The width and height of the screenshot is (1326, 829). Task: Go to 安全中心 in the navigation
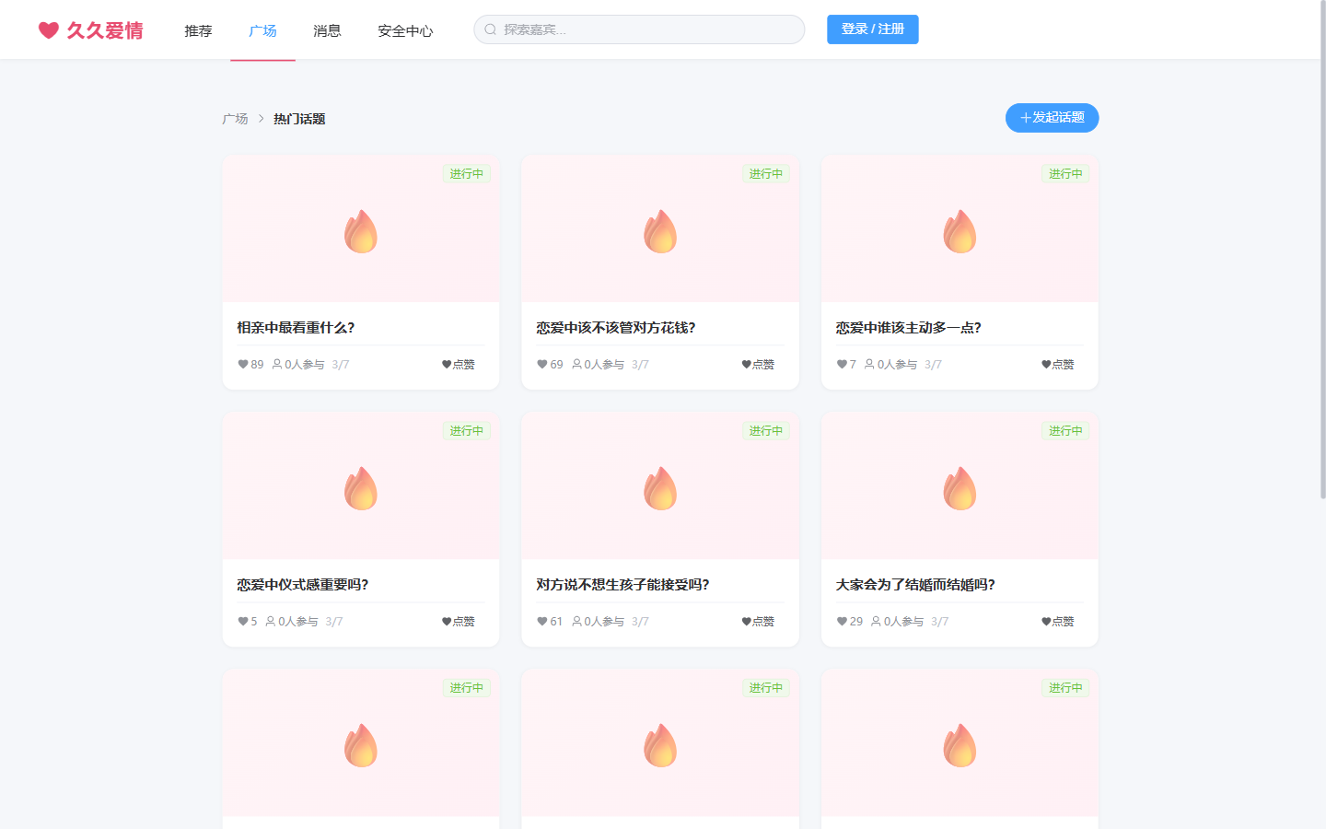pos(405,30)
